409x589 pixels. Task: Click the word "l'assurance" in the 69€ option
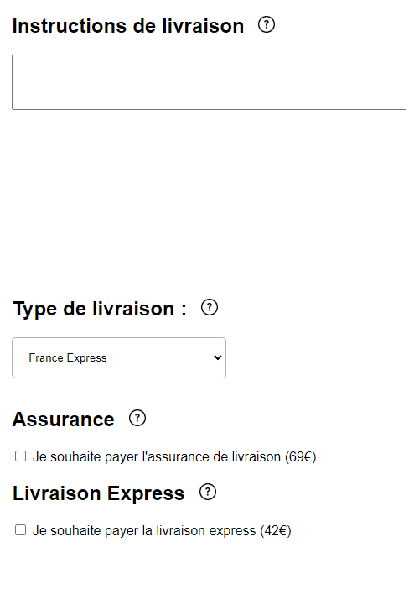tap(176, 456)
